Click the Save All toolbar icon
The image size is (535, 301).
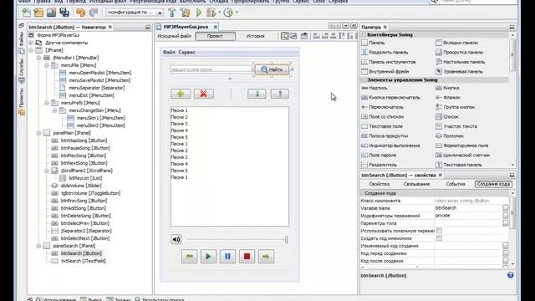(64, 13)
